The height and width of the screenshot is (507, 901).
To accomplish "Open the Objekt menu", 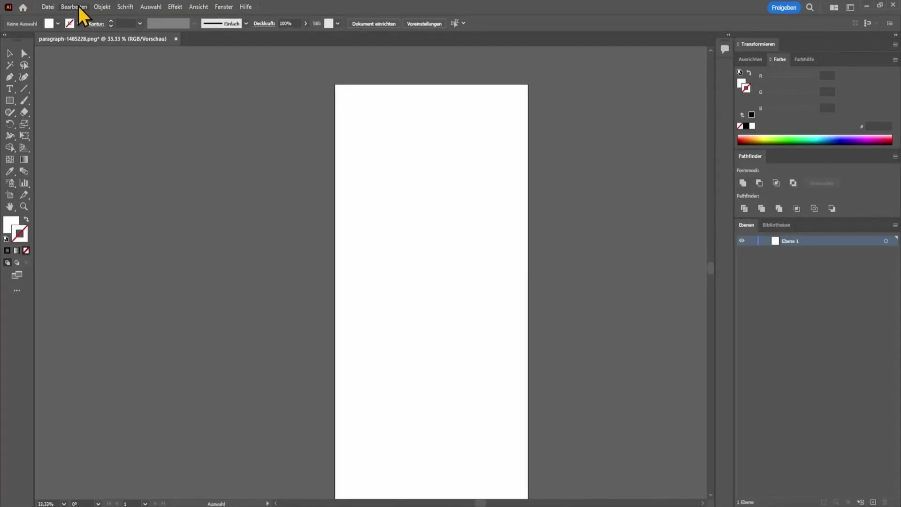I will pyautogui.click(x=102, y=7).
